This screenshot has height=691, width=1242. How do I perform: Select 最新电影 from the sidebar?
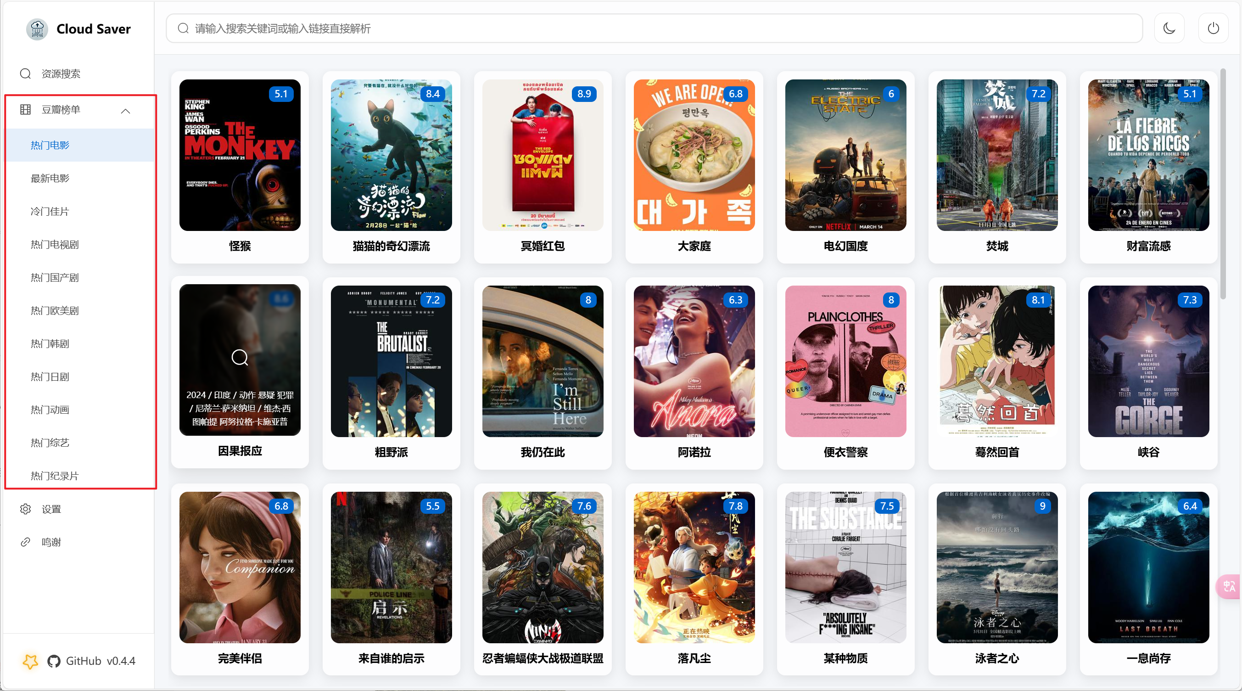[50, 179]
